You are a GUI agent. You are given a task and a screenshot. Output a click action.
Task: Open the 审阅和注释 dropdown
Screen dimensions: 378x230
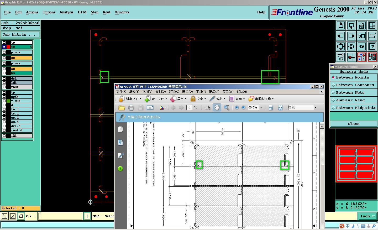[261, 99]
